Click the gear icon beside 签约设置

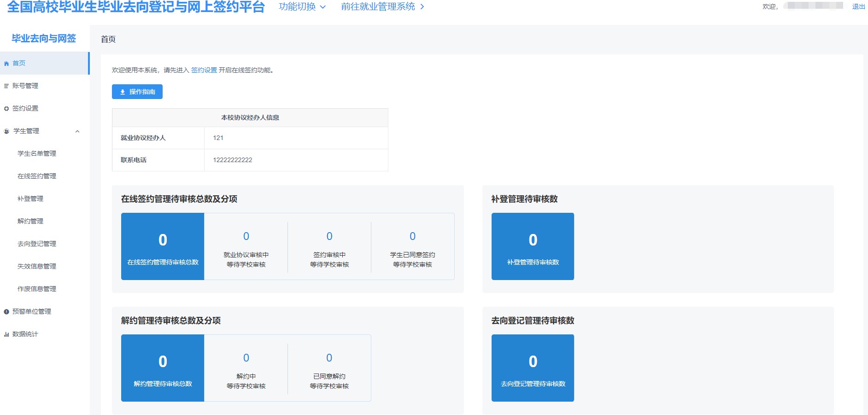(6, 109)
